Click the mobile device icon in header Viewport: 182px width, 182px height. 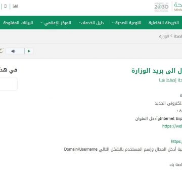tap(6, 7)
